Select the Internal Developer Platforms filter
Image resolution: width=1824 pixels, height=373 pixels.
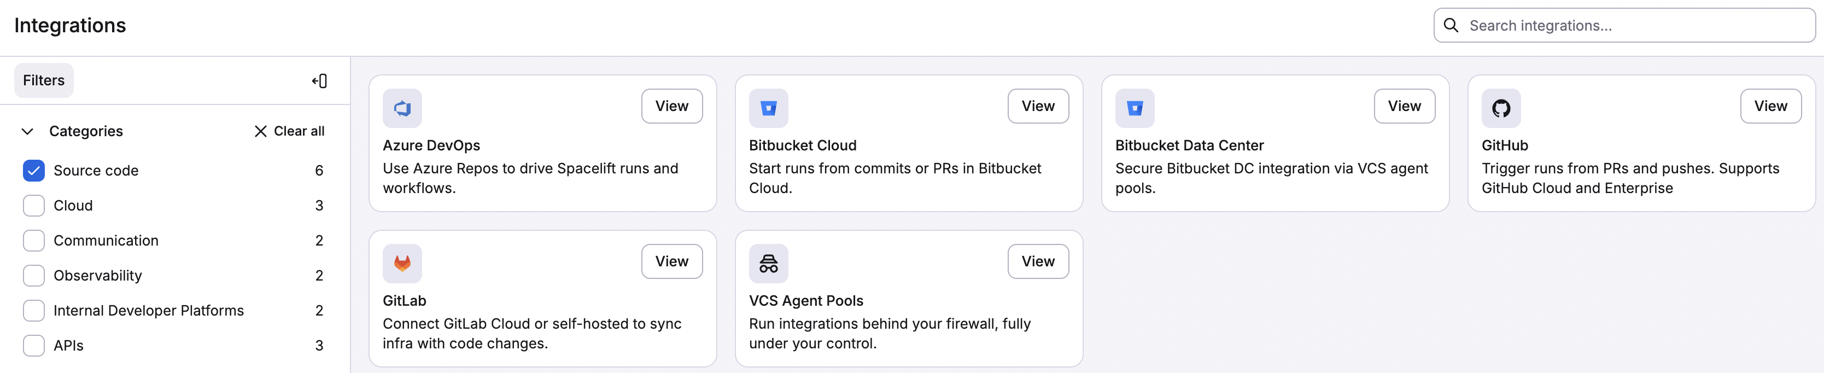(x=33, y=310)
